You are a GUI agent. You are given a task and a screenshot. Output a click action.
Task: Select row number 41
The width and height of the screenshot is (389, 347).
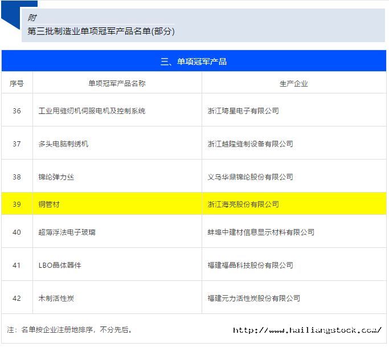coord(17,266)
